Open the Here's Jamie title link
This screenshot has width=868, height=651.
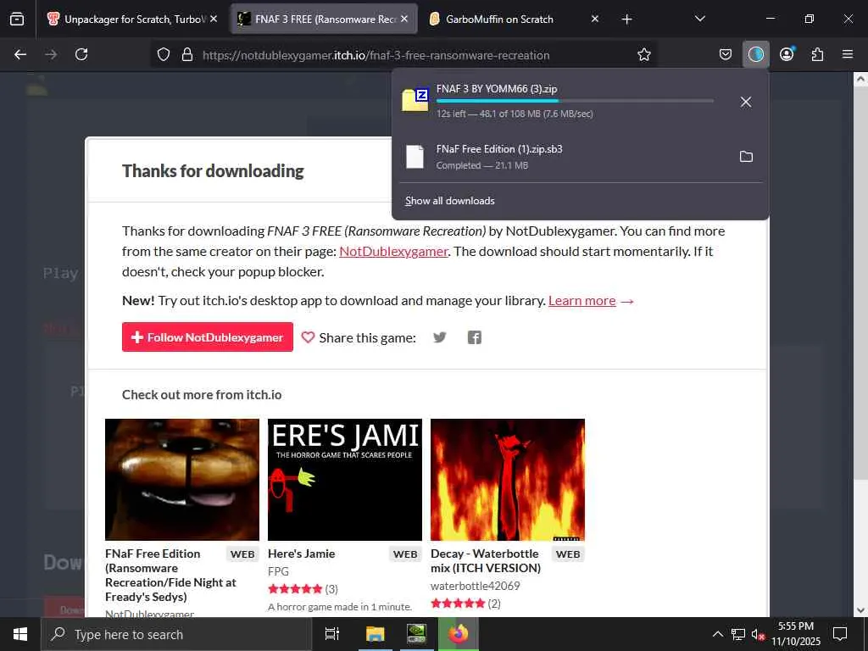301,554
